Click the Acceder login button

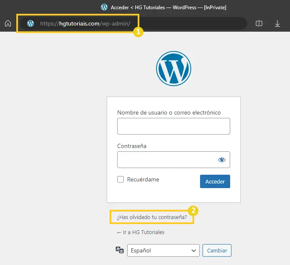pos(215,181)
